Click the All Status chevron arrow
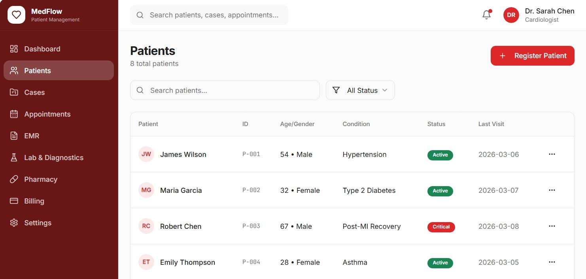Screen dimensions: 586x279 point(385,90)
